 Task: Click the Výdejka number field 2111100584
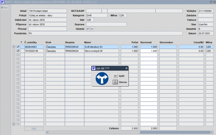tap(205, 11)
